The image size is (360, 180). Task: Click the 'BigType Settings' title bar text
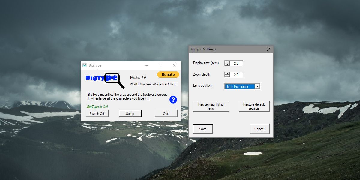(202, 49)
